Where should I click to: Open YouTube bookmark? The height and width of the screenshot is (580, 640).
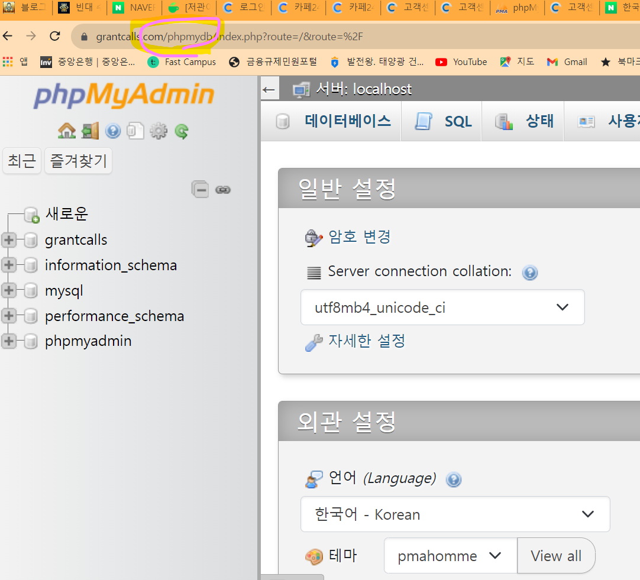(461, 62)
